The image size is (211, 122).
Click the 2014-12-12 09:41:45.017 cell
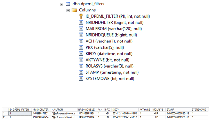tap(125, 117)
